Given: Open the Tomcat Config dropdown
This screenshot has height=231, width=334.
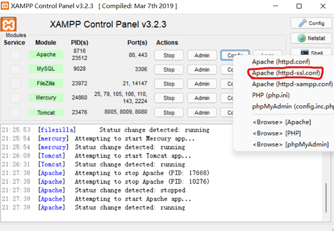Looking at the screenshot, I should pyautogui.click(x=227, y=112).
